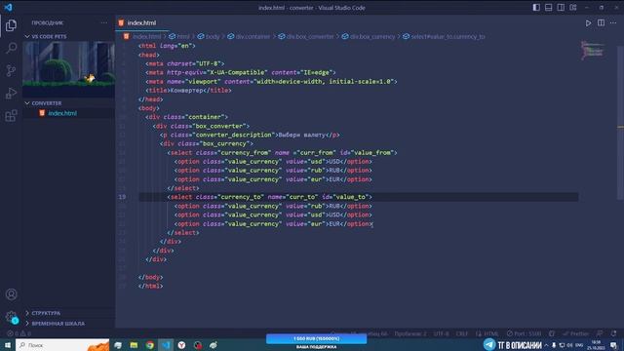Image resolution: width=624 pixels, height=351 pixels.
Task: Open the select#value_to.currency_to breadcrumb
Action: pyautogui.click(x=444, y=36)
